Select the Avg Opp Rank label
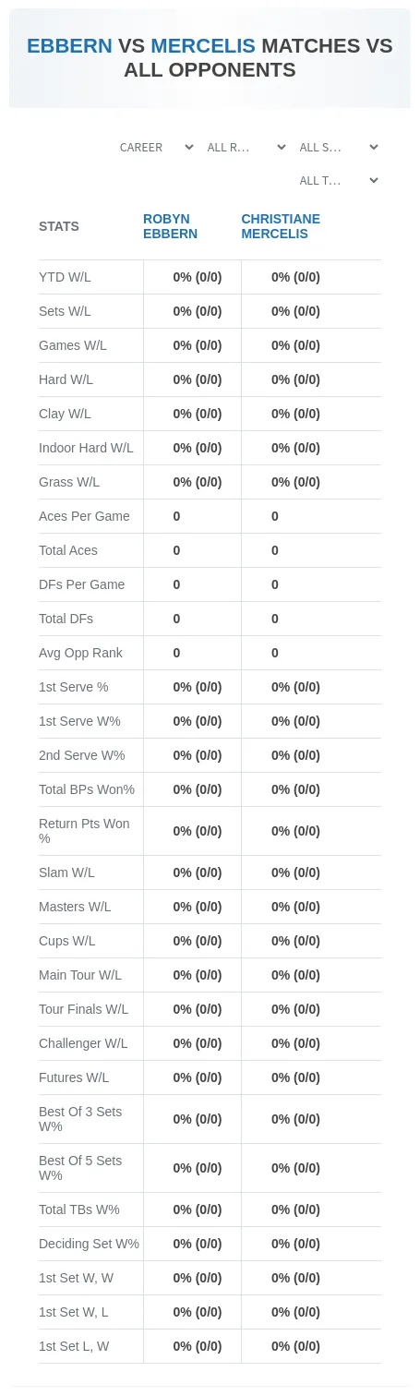Screen dimensions: 420x1396 pyautogui.click(x=80, y=653)
